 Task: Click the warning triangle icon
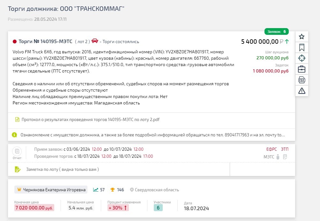301,91
